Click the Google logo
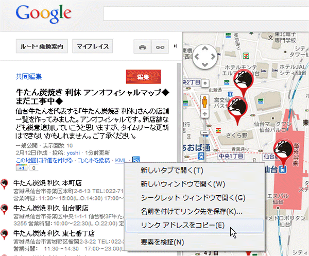Screen dimensions: 309x256 click(43, 14)
